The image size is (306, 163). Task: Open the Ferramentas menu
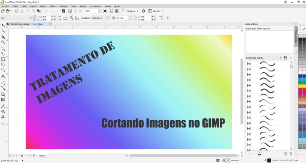pos(95,6)
